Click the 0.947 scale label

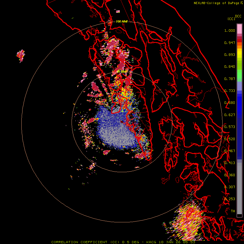pyautogui.click(x=230, y=43)
